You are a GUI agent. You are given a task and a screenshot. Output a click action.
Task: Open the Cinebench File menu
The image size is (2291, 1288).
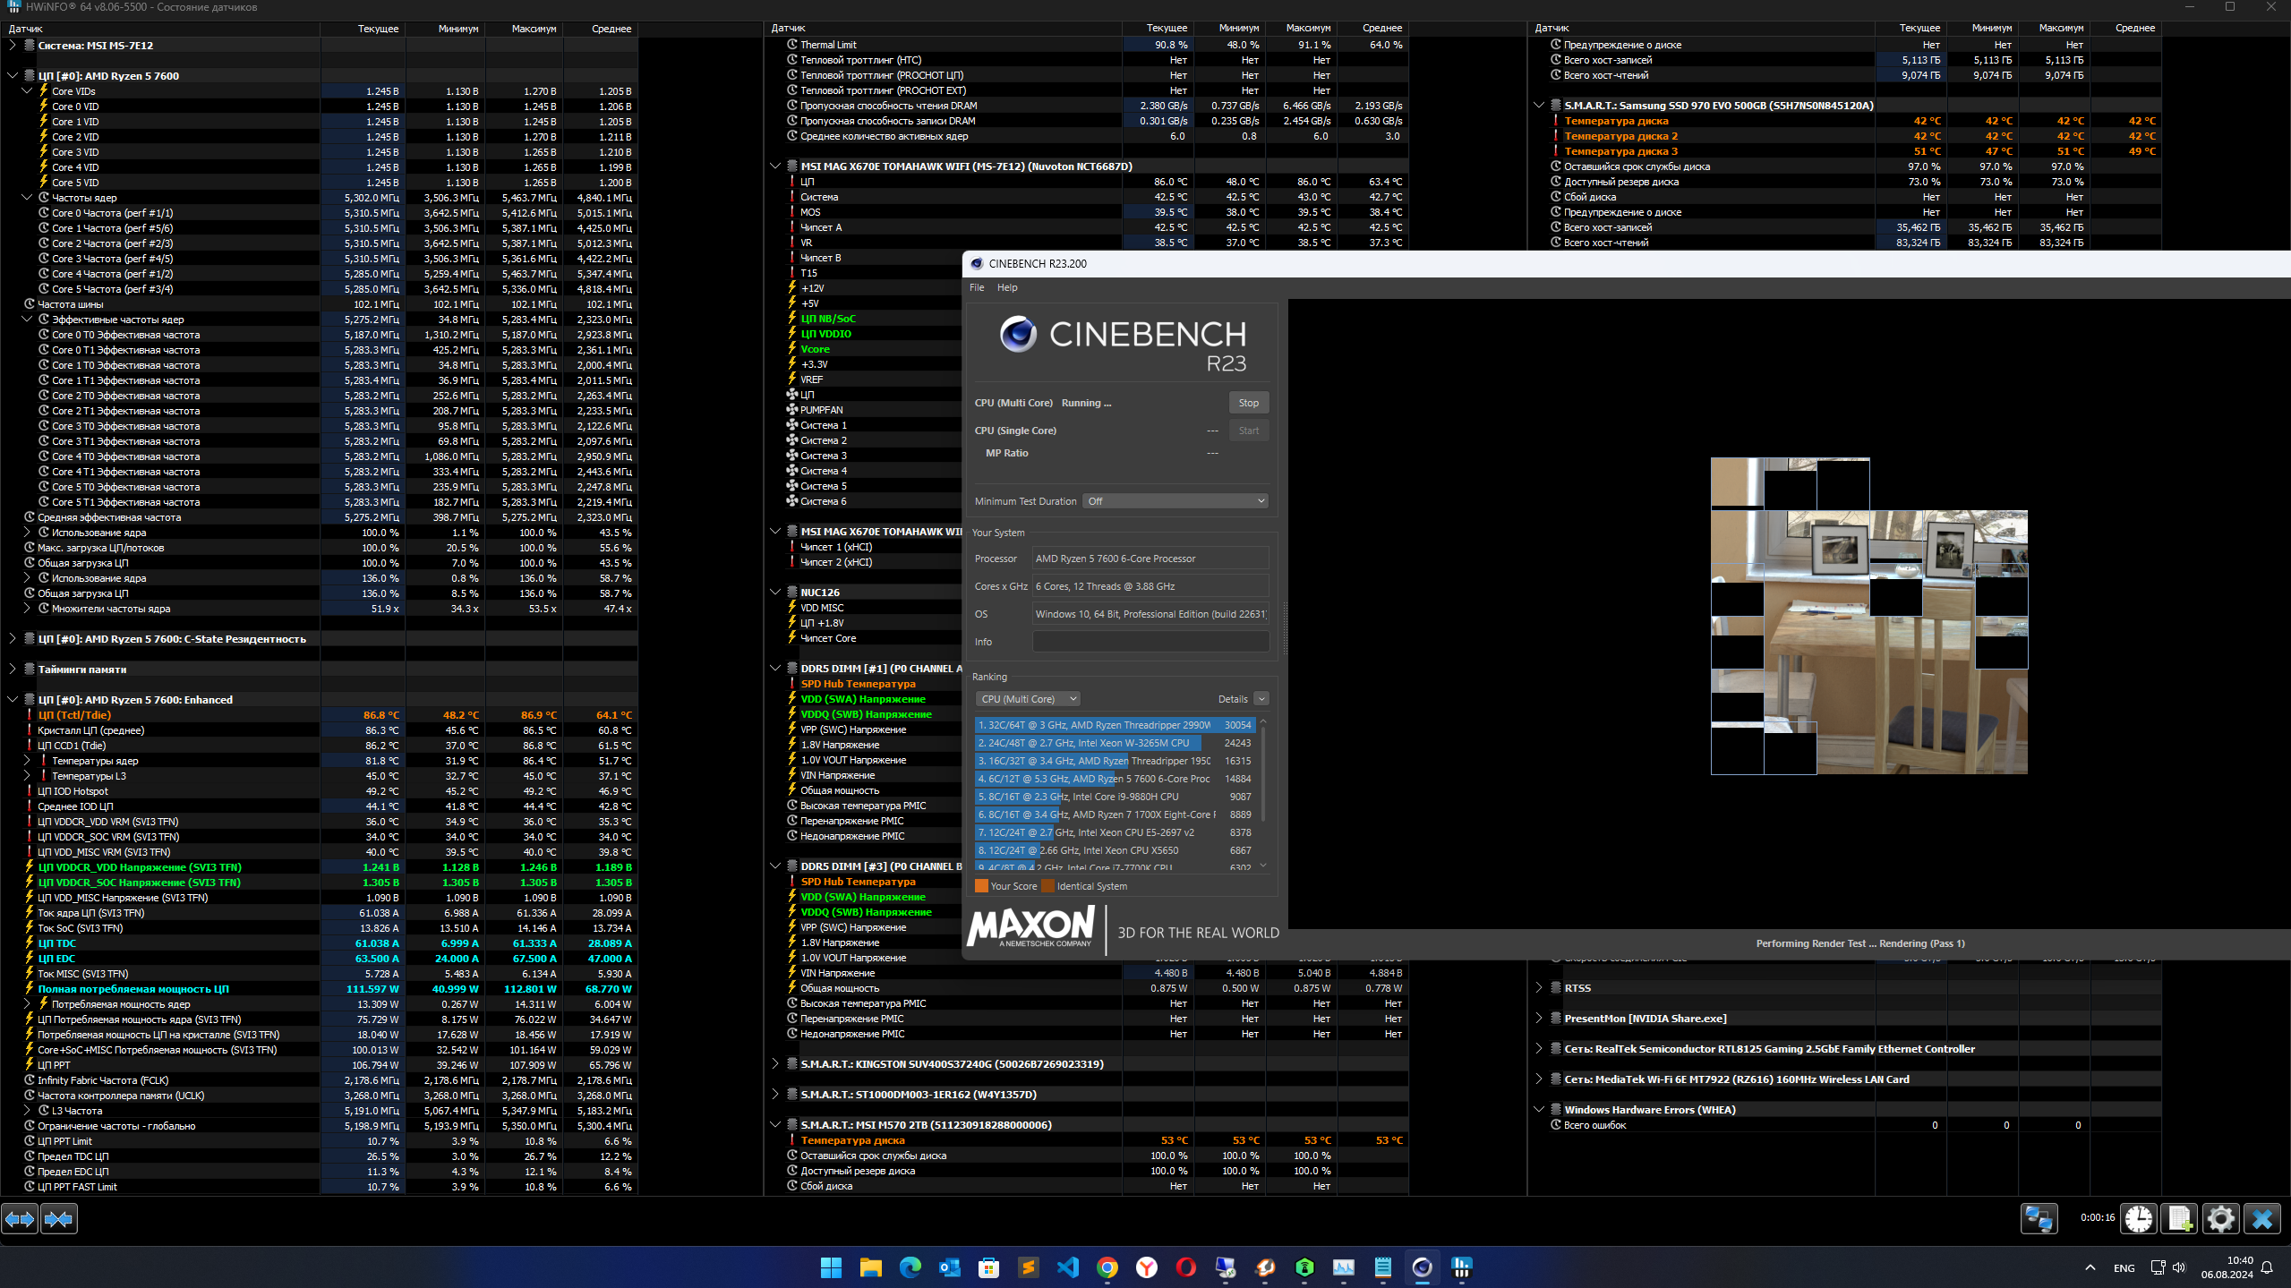click(976, 287)
